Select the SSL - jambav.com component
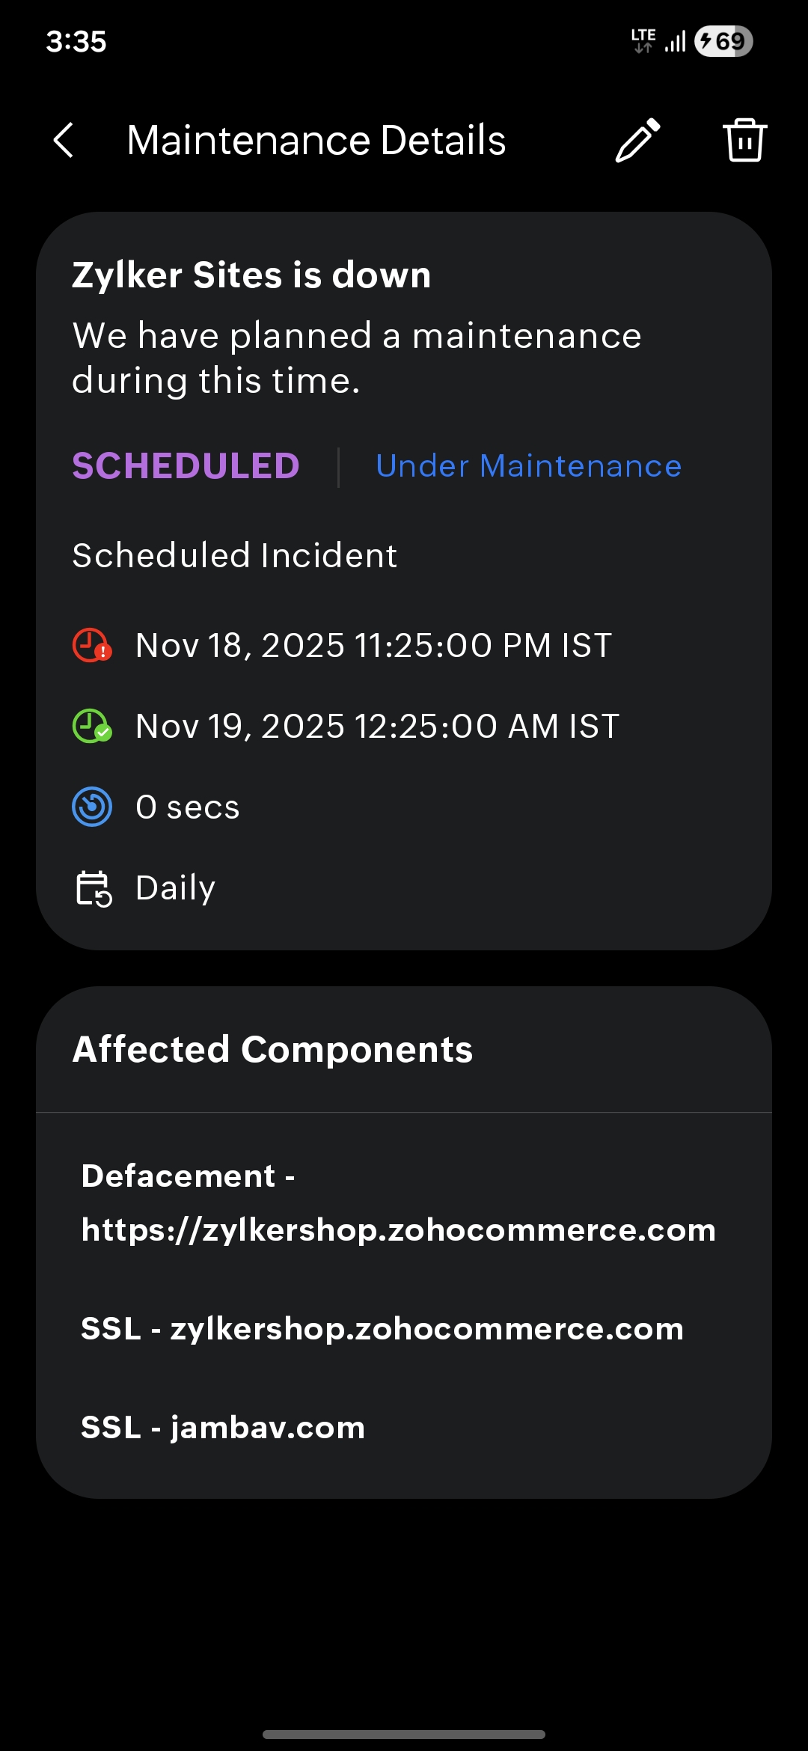The height and width of the screenshot is (1751, 808). [223, 1428]
